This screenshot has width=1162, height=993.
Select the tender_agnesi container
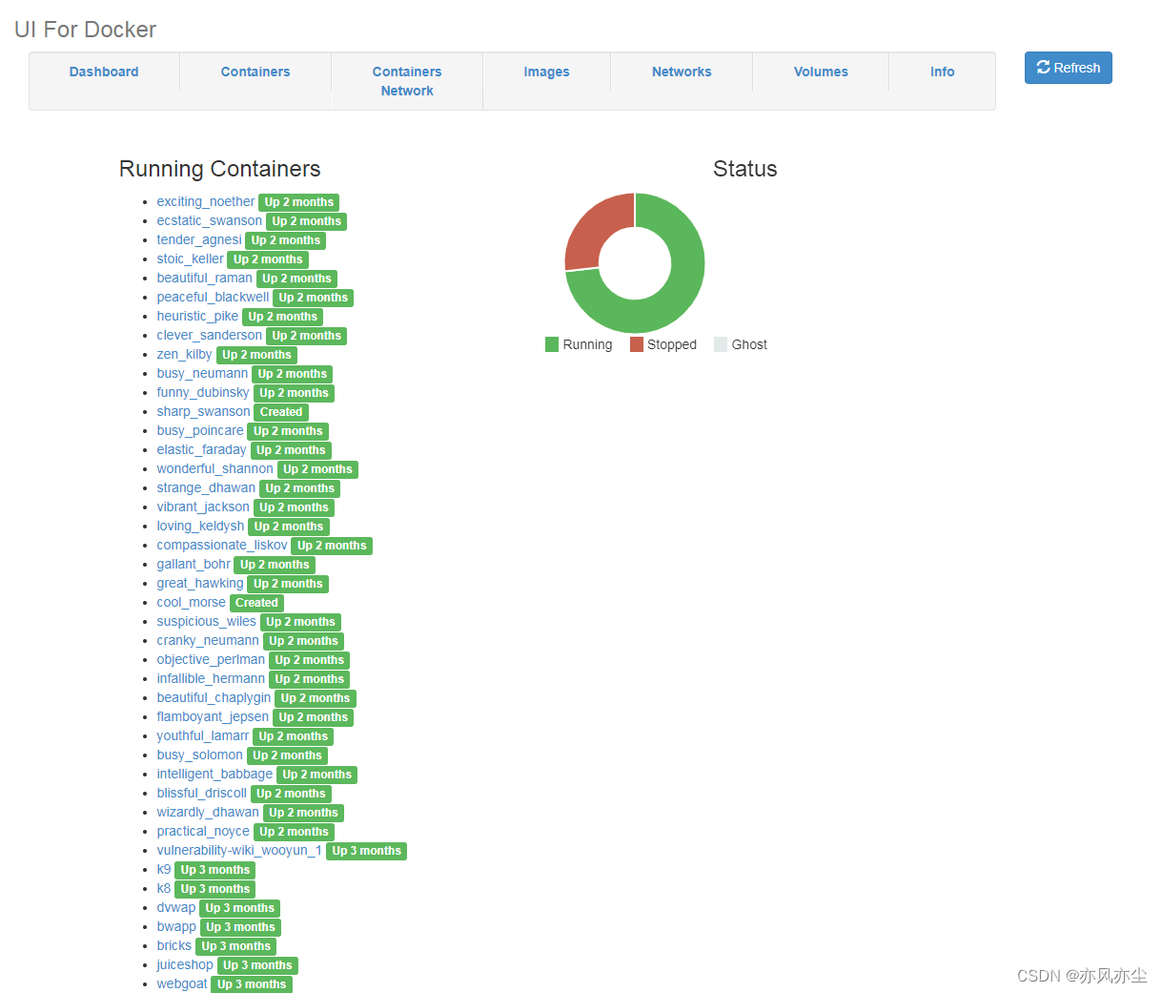point(199,239)
